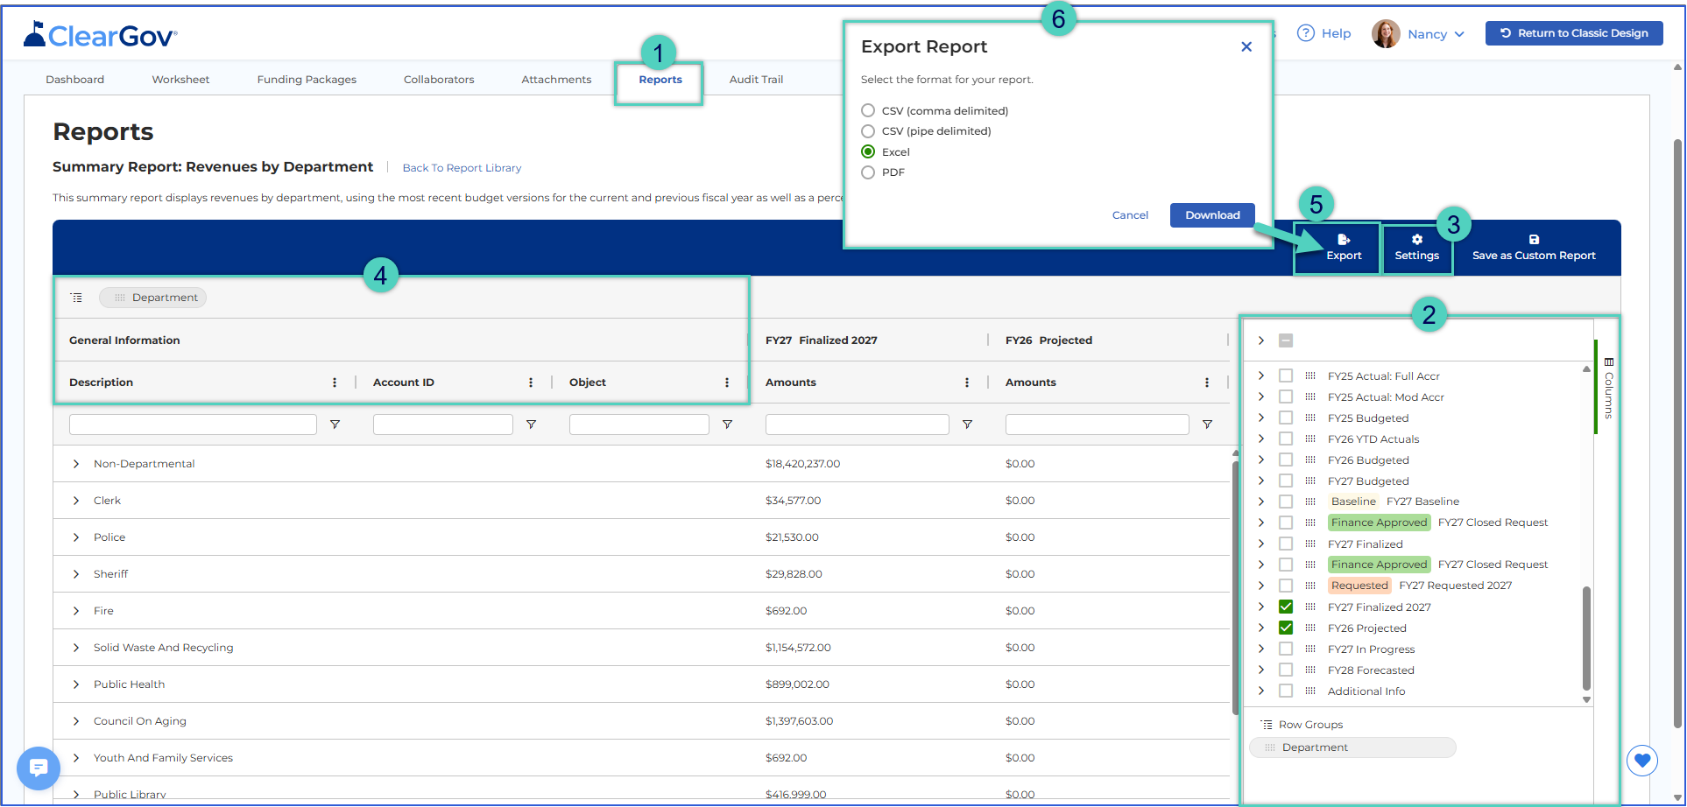Open Object column menu dots
1687x807 pixels.
pos(727,382)
